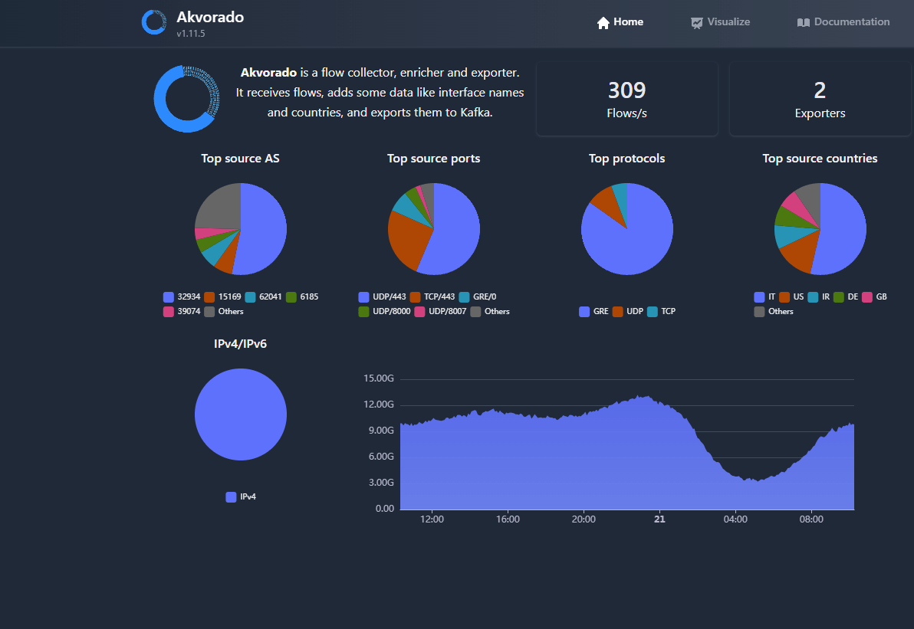
Task: Click TCP/443 legend color swatch
Action: tap(416, 296)
